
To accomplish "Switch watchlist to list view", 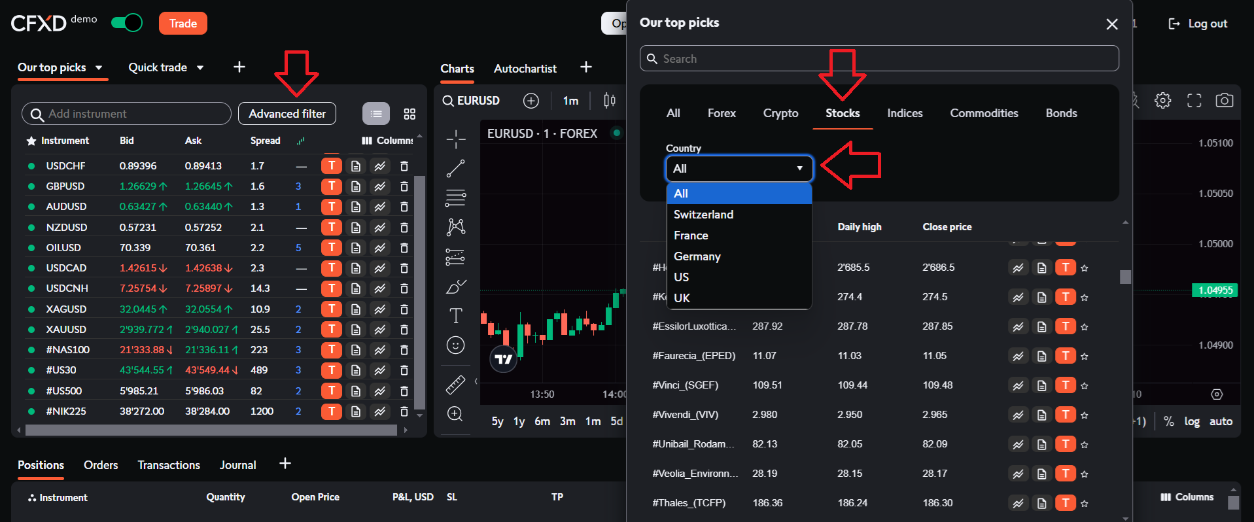I will (x=376, y=114).
